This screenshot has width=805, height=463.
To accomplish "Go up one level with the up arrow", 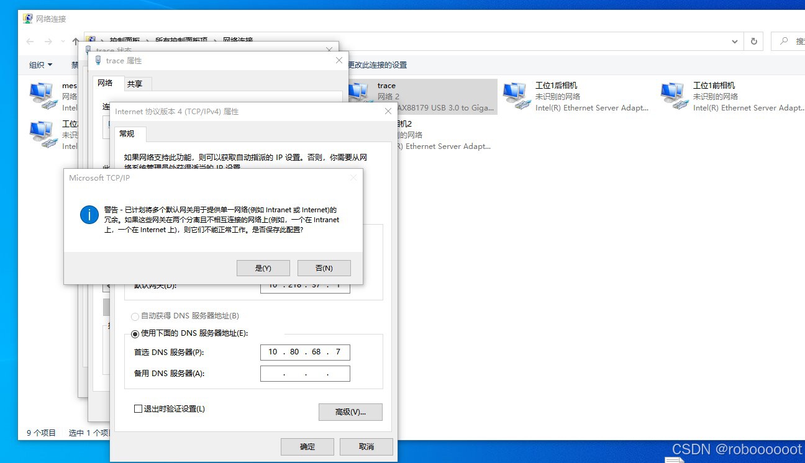I will tap(76, 42).
